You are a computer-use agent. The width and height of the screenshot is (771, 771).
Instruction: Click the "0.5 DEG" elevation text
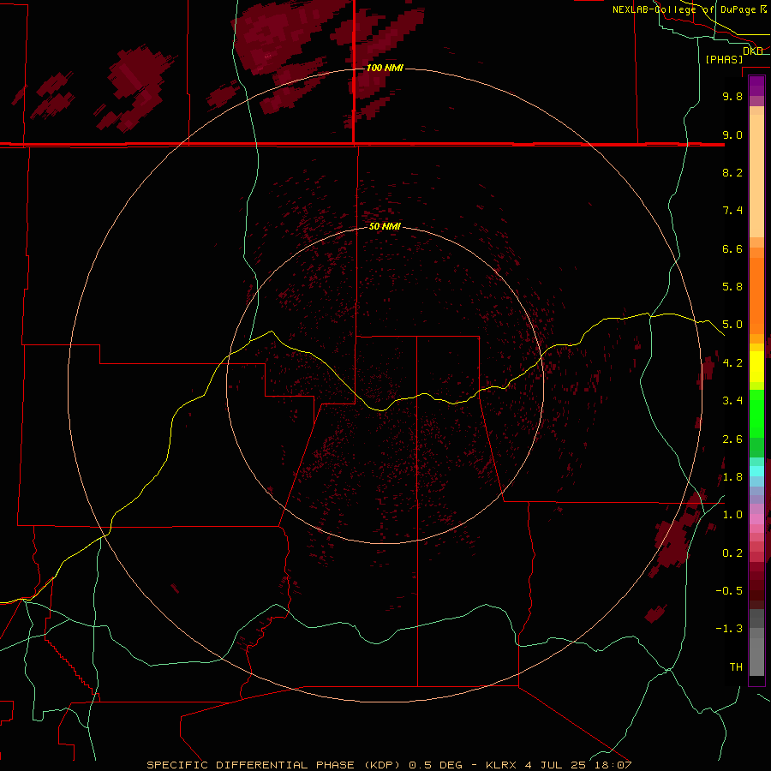tap(436, 765)
